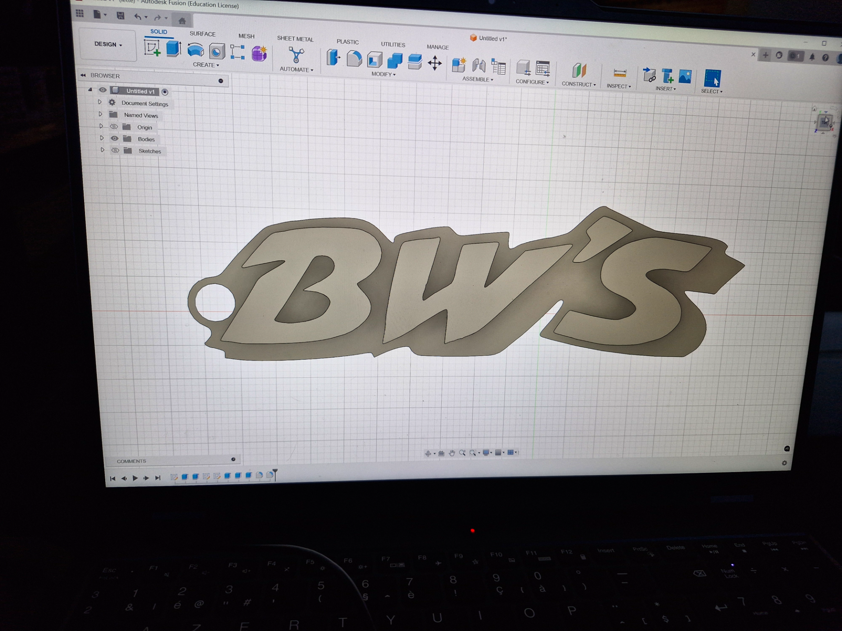Click the Save icon

[120, 16]
